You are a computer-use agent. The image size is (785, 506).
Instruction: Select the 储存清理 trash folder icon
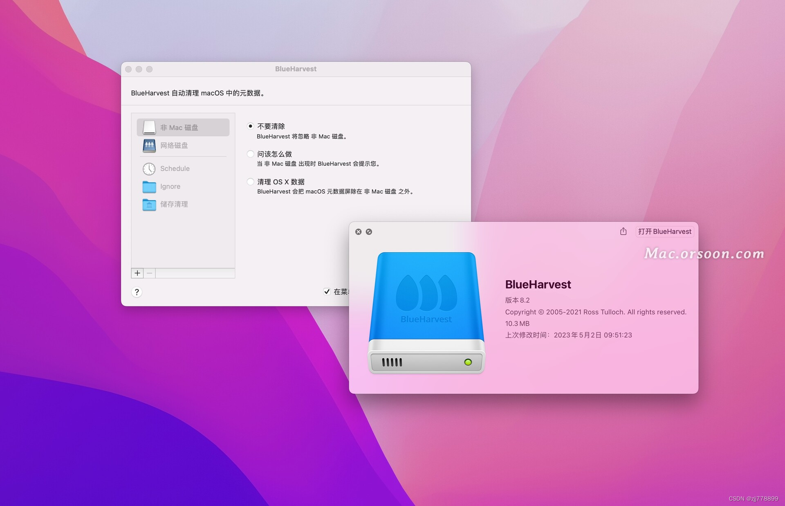(149, 205)
